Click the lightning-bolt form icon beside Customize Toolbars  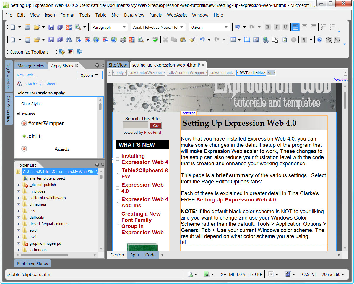point(62,52)
